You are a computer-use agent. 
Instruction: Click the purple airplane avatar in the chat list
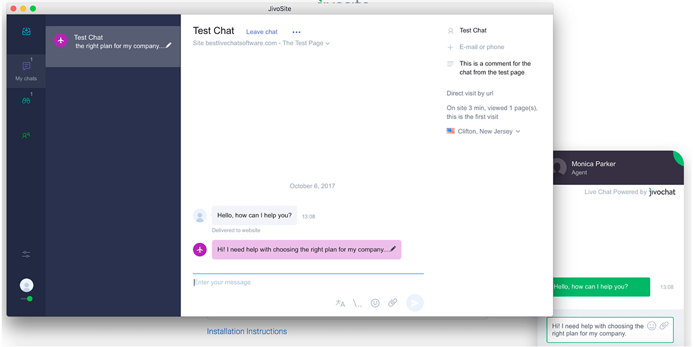coord(61,41)
